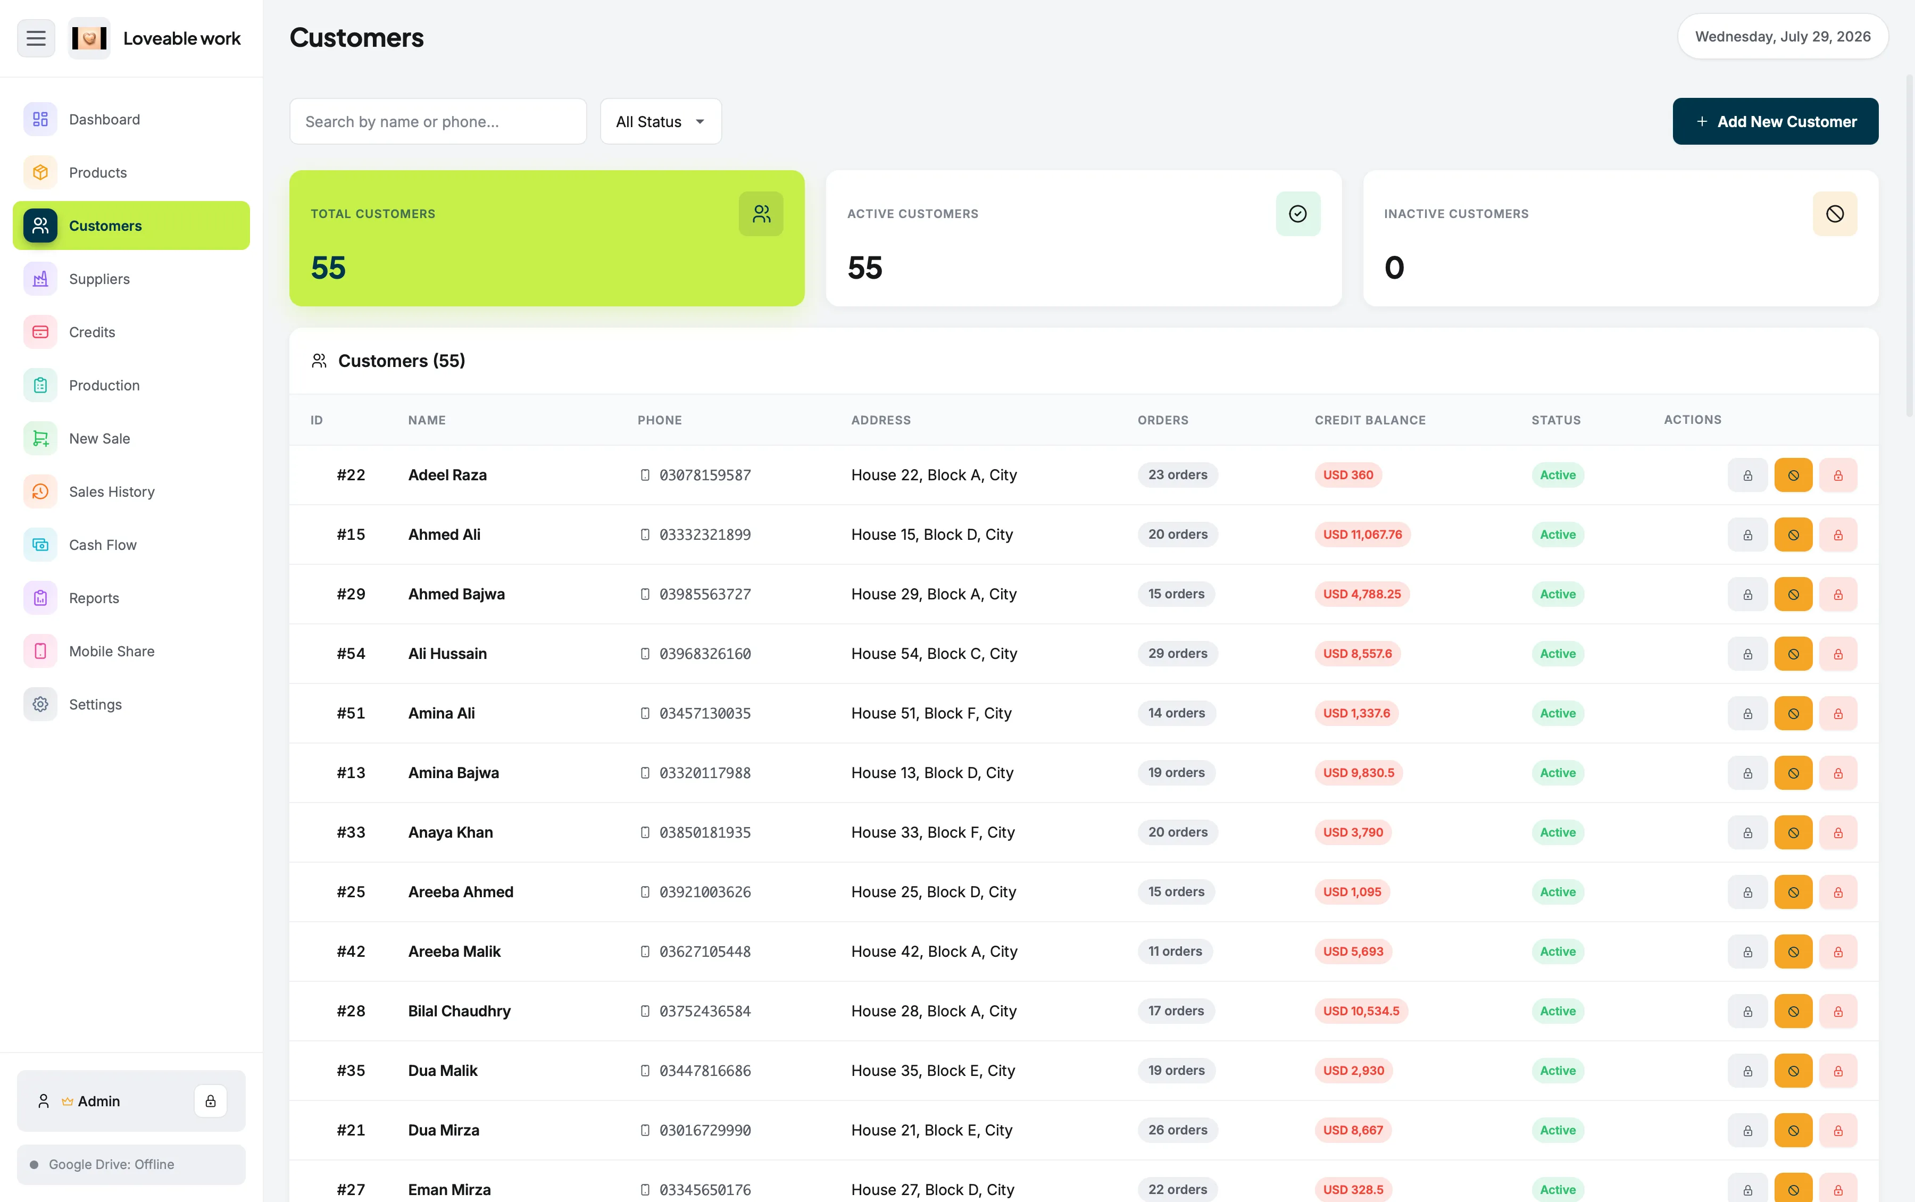Viewport: 1915px width, 1202px height.
Task: Click the orange ban icon for Ali Hussain
Action: (1793, 654)
